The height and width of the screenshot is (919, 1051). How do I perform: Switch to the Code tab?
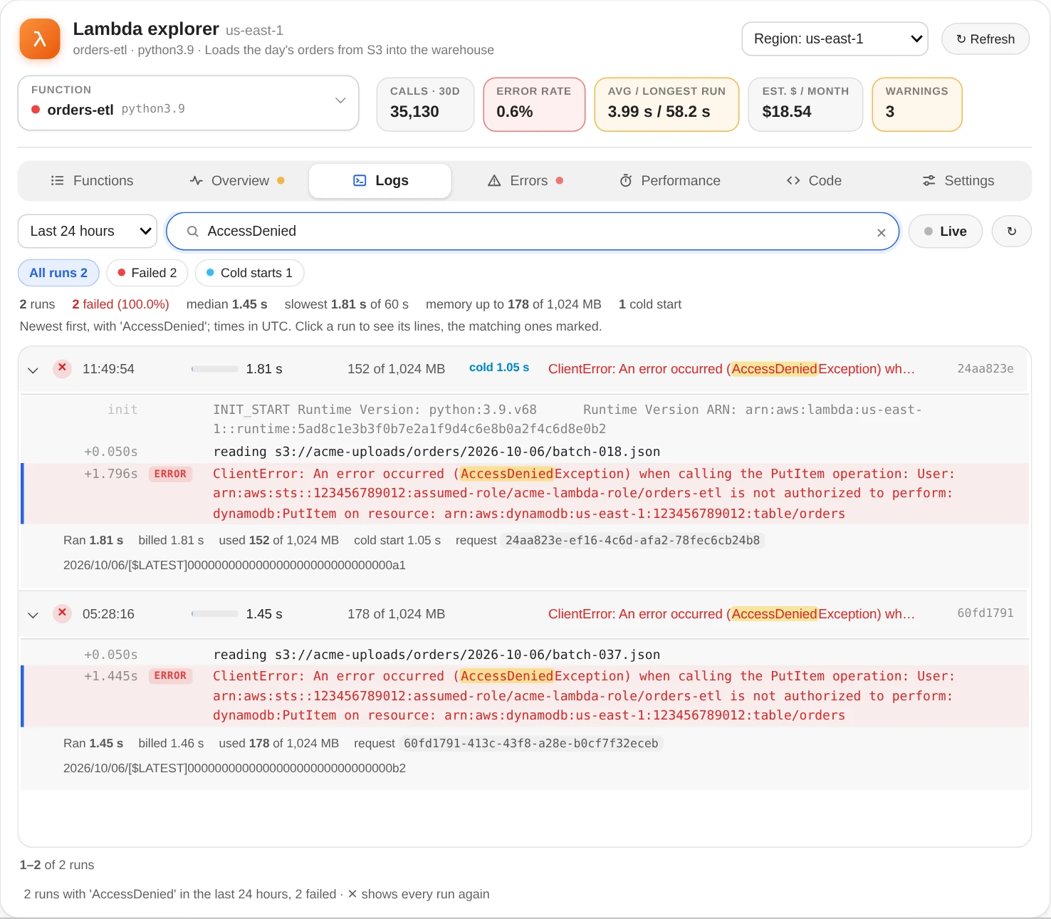[x=814, y=181]
